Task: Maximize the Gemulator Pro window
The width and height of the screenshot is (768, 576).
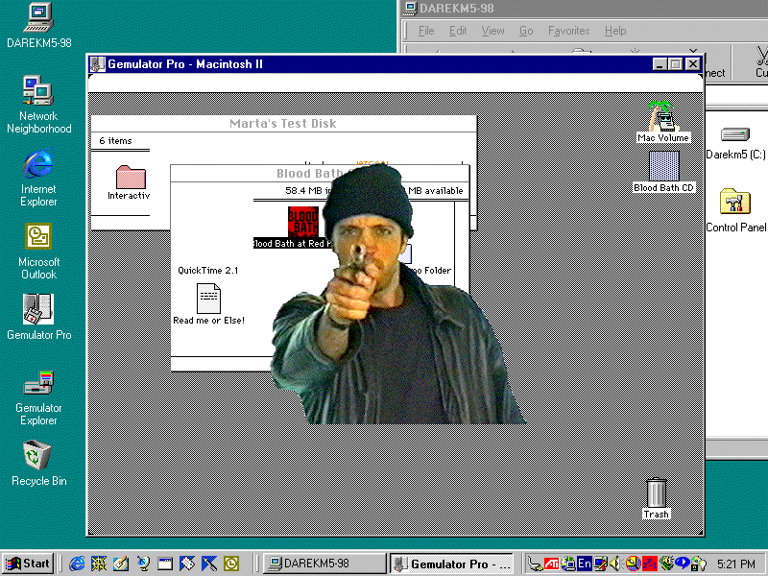Action: click(676, 64)
